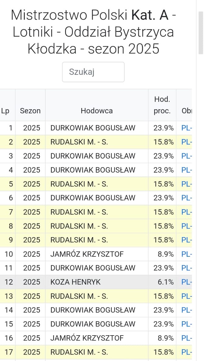Viewport: 204px width, 361px height.
Task: Click the 6.1% value in row 12
Action: 166,282
